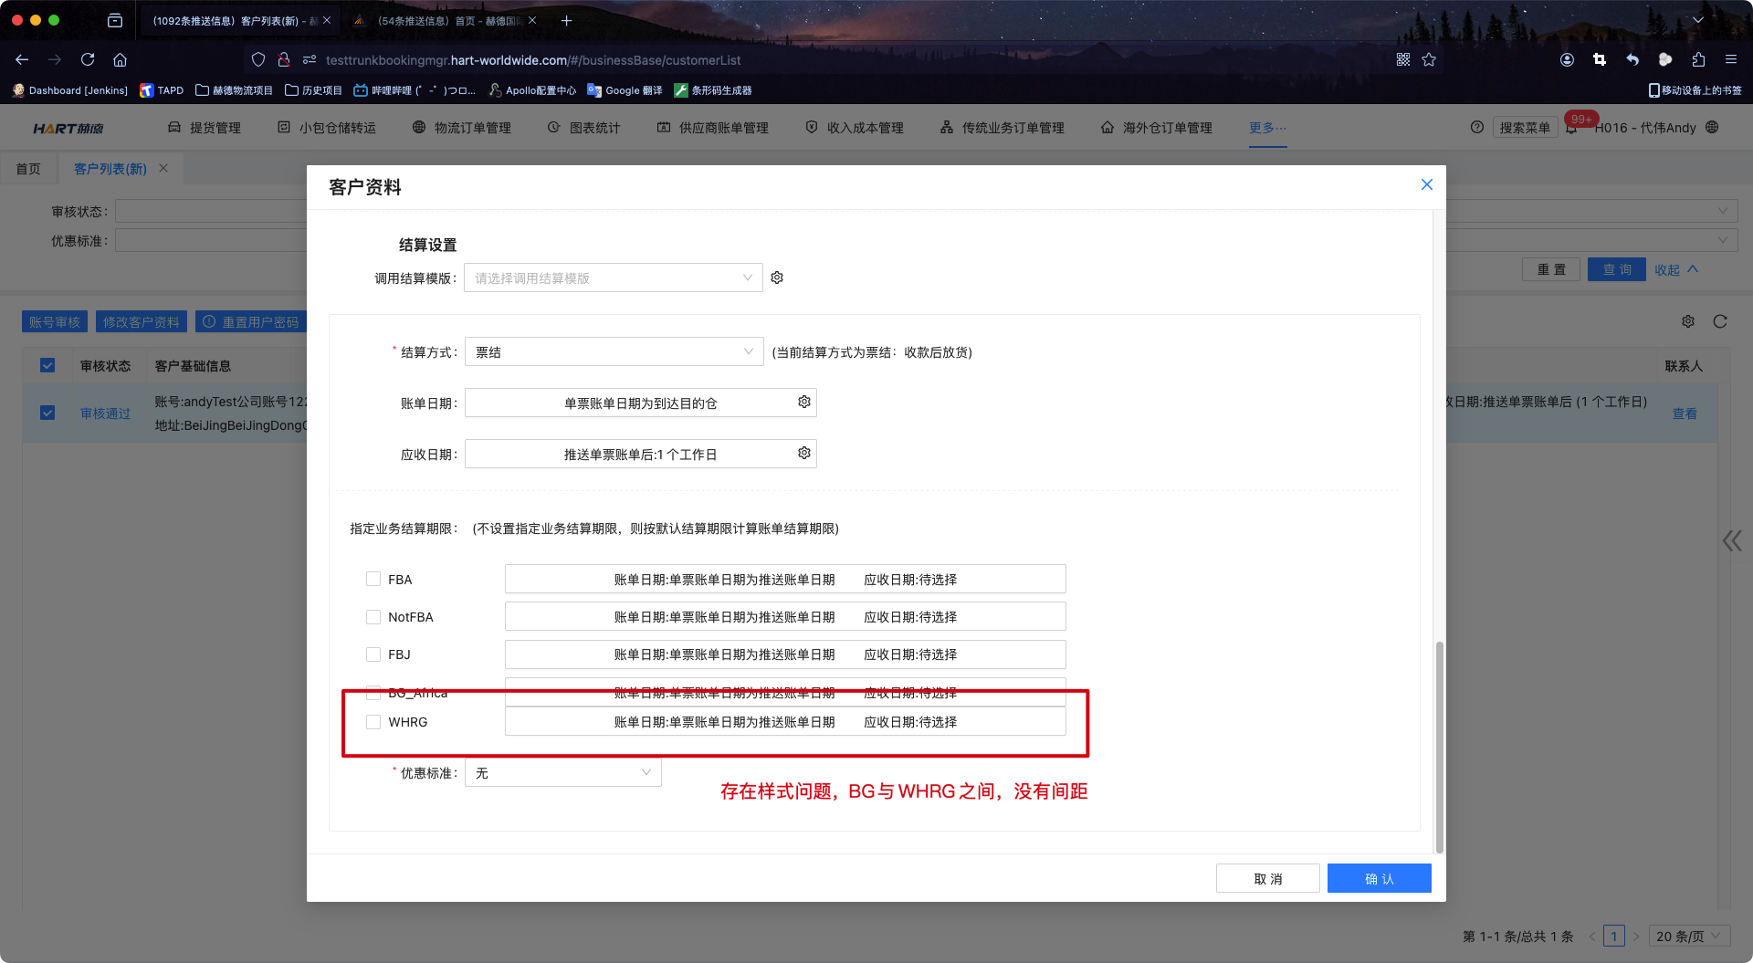Check the WHRG checkbox

tap(373, 722)
